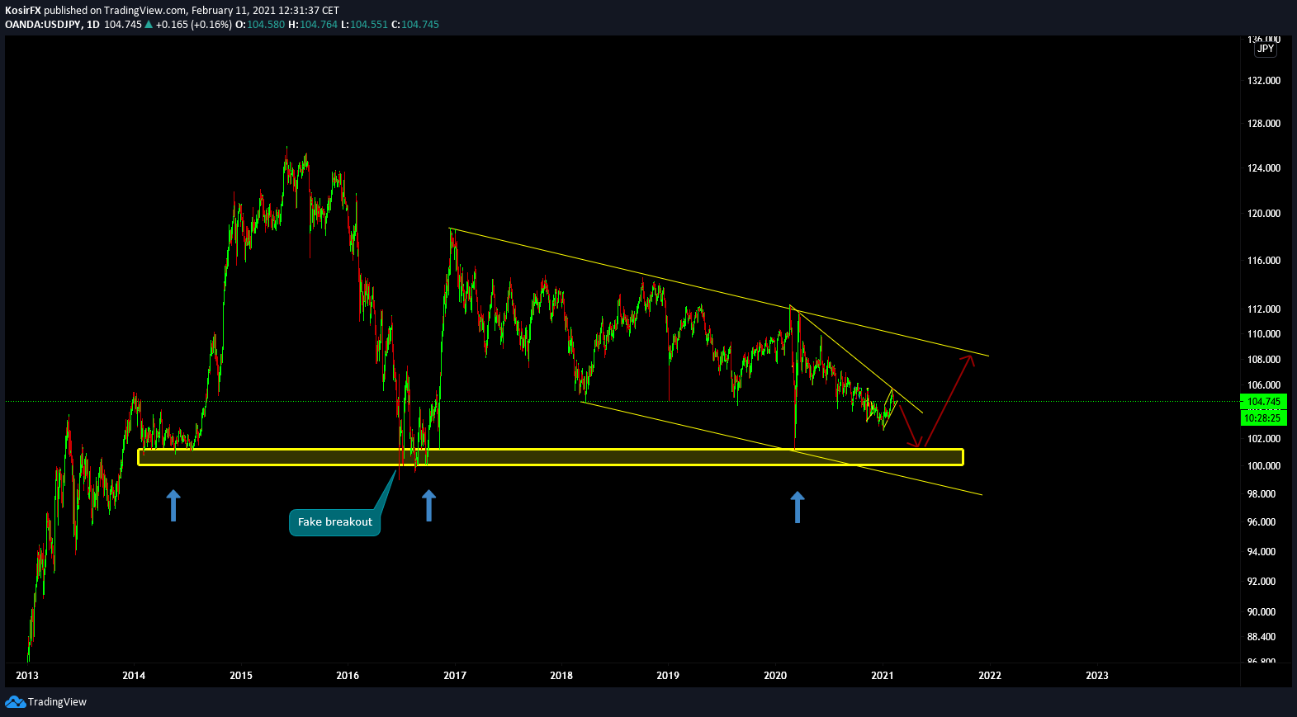Click the 2018 label on time axis
Image resolution: width=1297 pixels, height=717 pixels.
pos(561,676)
